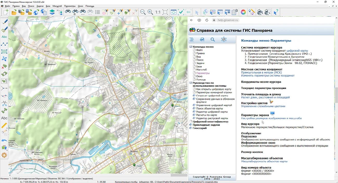The image size is (338, 183).
Task: Click the green checkmark selection icon
Action: pyautogui.click(x=181, y=12)
